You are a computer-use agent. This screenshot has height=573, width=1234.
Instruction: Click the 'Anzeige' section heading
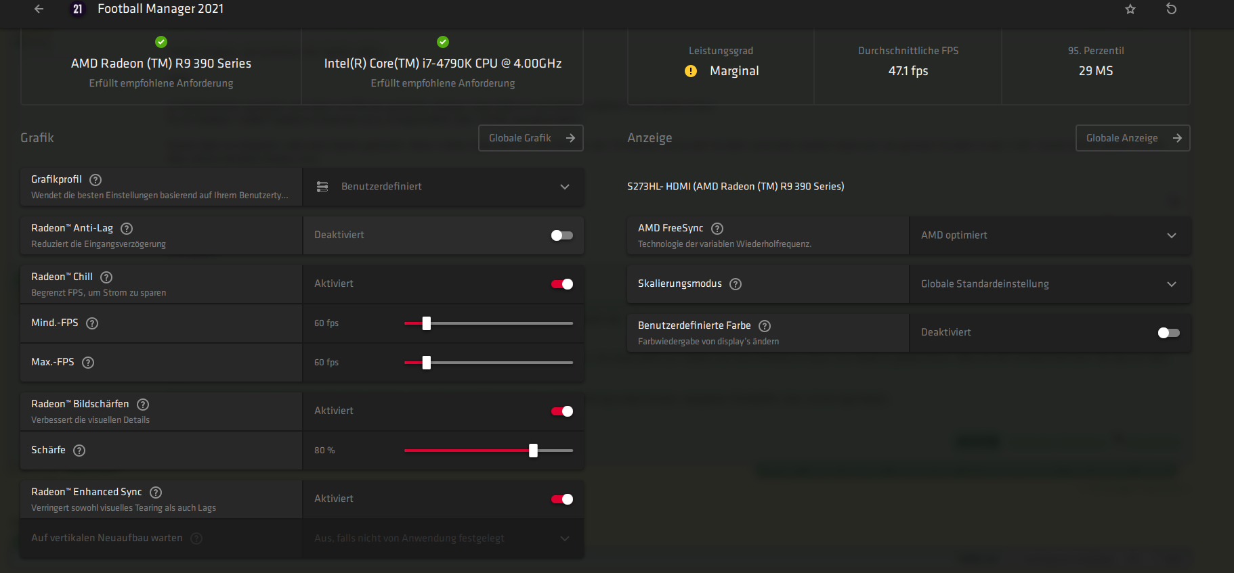[x=650, y=138]
